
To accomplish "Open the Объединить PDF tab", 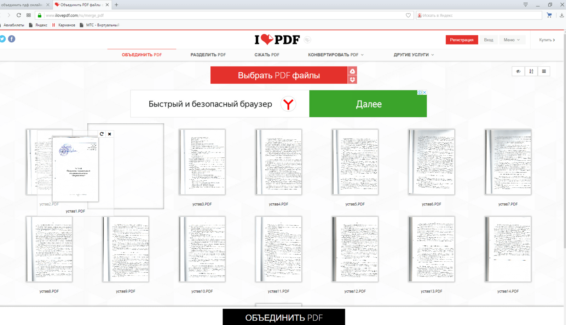I will 142,55.
